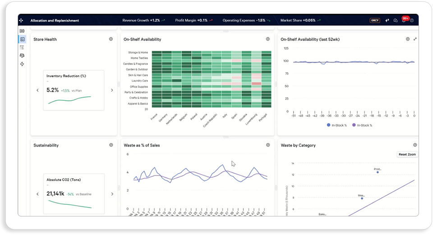Open the top sidebar columns menu icon
Image resolution: width=433 pixels, height=243 pixels.
[22, 31]
